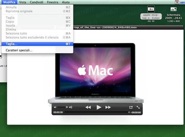
Task: Open the Finestra menu
Action: (x=52, y=2)
